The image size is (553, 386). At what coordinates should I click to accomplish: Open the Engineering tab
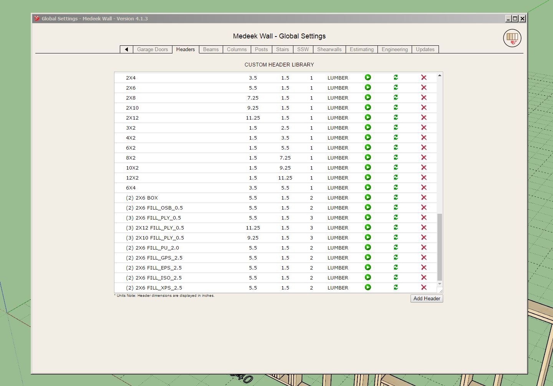[x=394, y=50]
